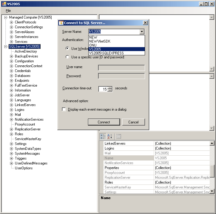This screenshot has height=214, width=216.
Task: Click the Name property row
Action: click(157, 158)
